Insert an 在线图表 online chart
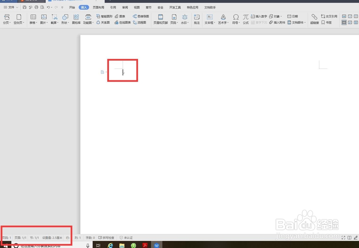Image resolution: width=359 pixels, height=248 pixels. [x=122, y=23]
